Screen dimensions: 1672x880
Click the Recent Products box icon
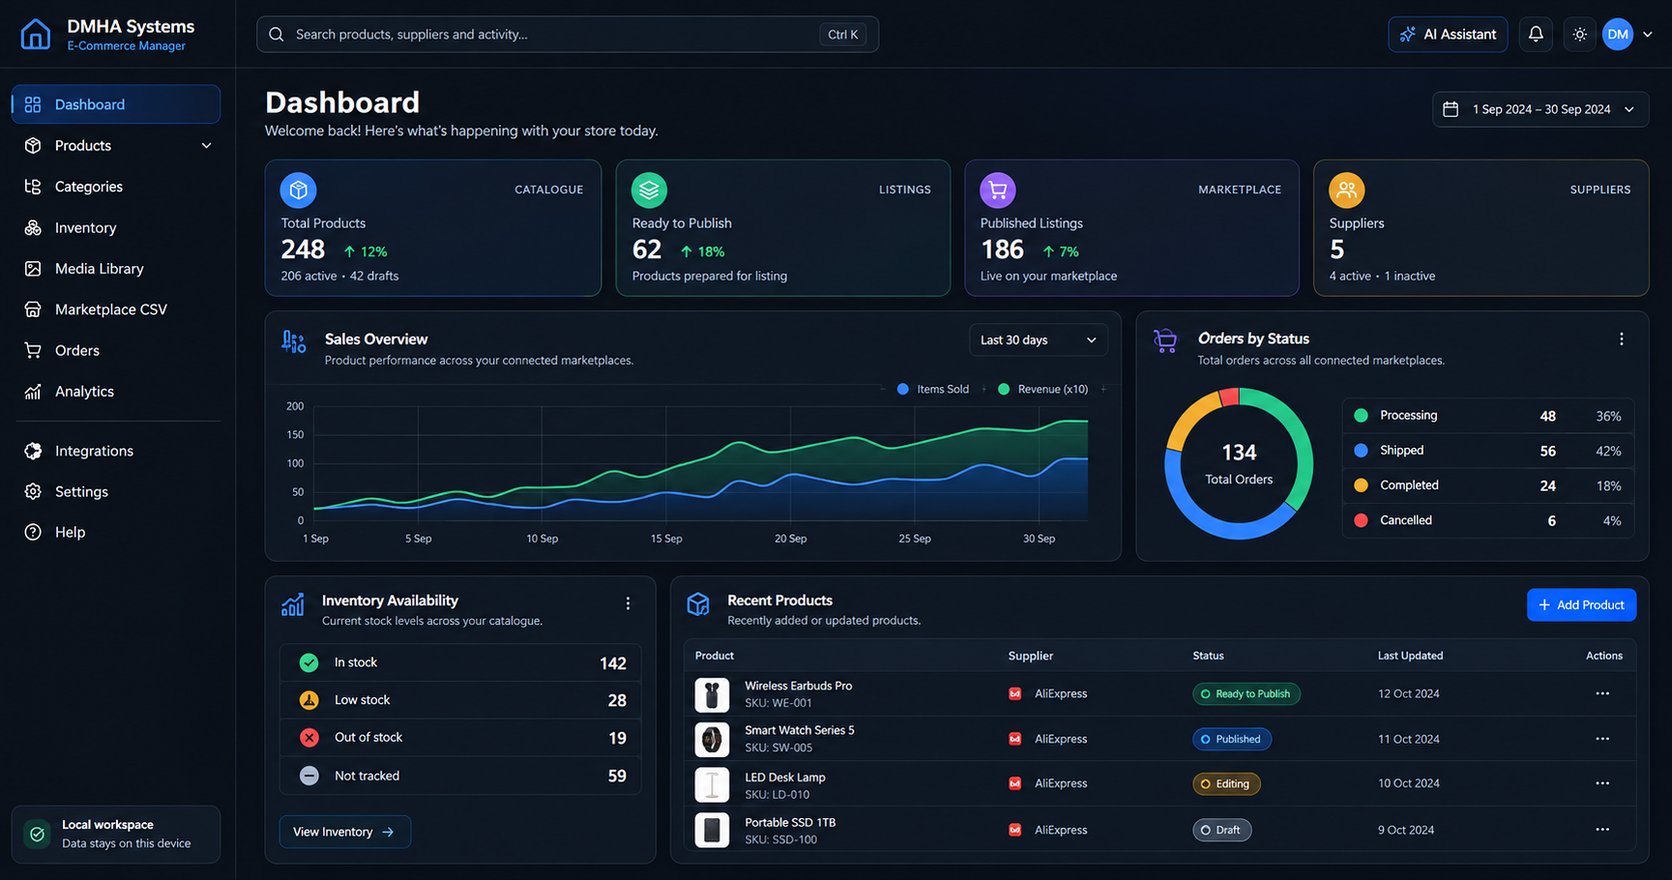(x=698, y=604)
